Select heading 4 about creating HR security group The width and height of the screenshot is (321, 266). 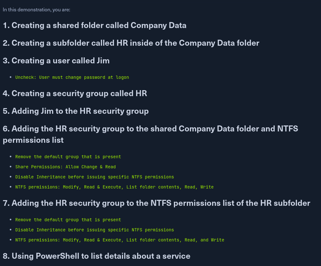[x=75, y=93]
